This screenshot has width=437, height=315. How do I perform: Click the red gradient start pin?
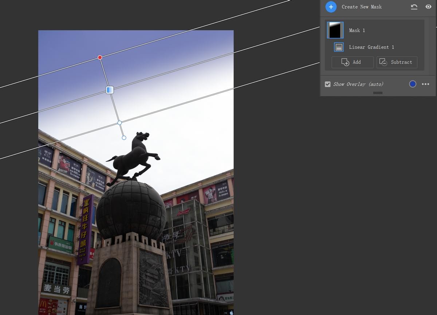coord(100,58)
